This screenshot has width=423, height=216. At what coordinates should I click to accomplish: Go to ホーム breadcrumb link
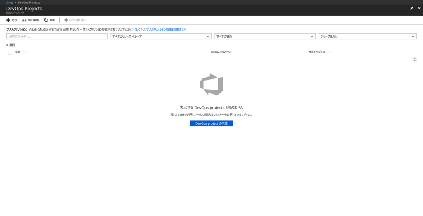[x=10, y=2]
